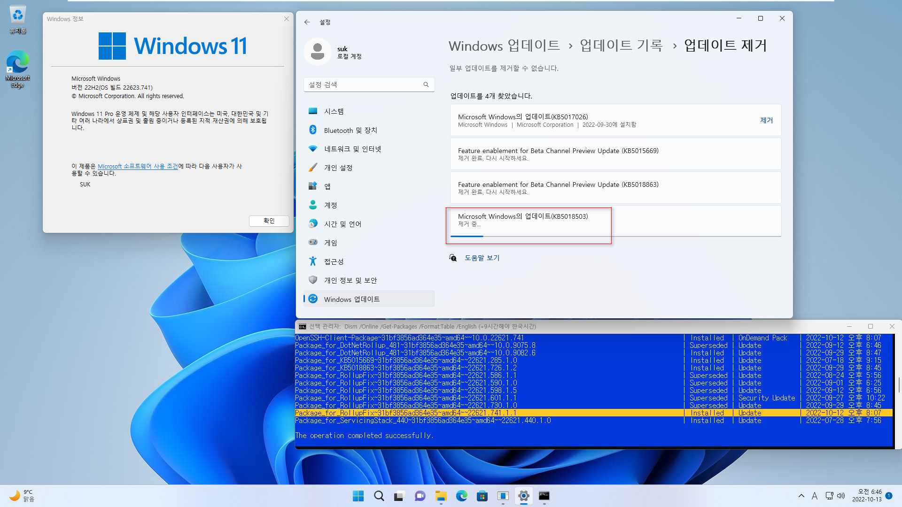Open Microsoft 소프트웨어 사용 조건 link
Screen dimensions: 902x507
click(138, 166)
